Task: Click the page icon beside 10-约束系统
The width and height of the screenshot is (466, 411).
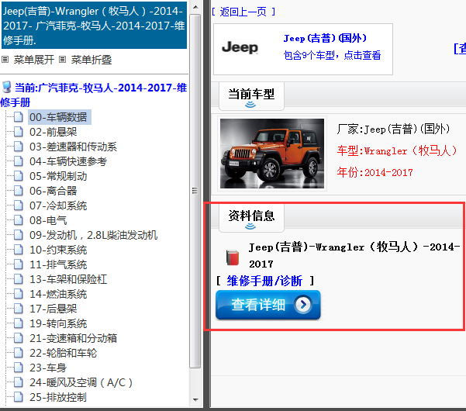Action: [x=18, y=250]
